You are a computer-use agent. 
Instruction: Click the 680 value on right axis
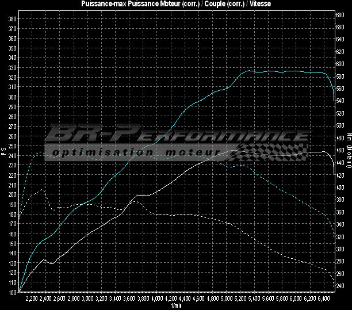tap(340, 15)
